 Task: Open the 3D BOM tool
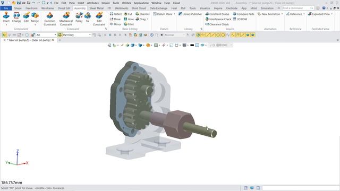[240, 19]
